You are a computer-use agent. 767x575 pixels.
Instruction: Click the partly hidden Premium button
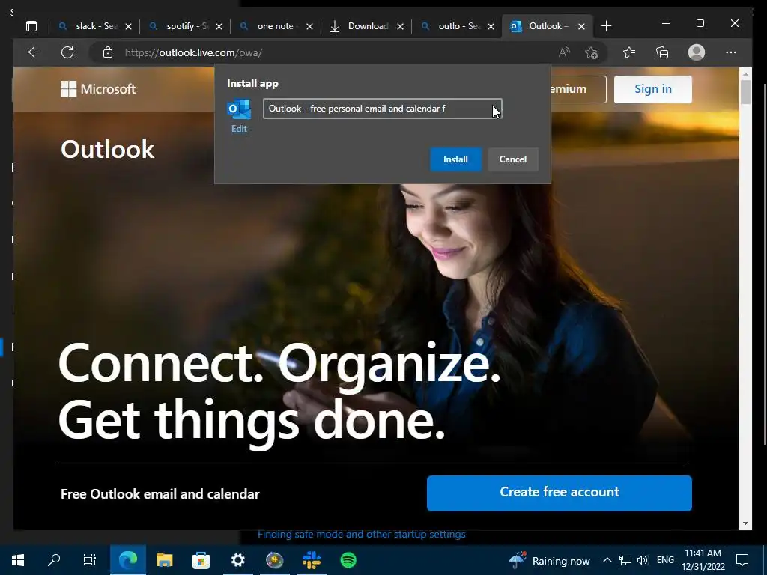point(579,89)
